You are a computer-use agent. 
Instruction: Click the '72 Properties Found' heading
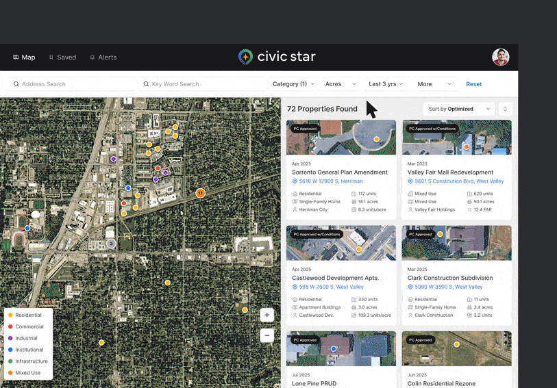pyautogui.click(x=322, y=109)
